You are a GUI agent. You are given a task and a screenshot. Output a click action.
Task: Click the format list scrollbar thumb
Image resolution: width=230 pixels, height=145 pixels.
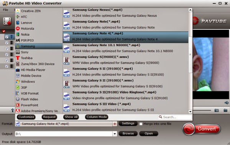190,55
